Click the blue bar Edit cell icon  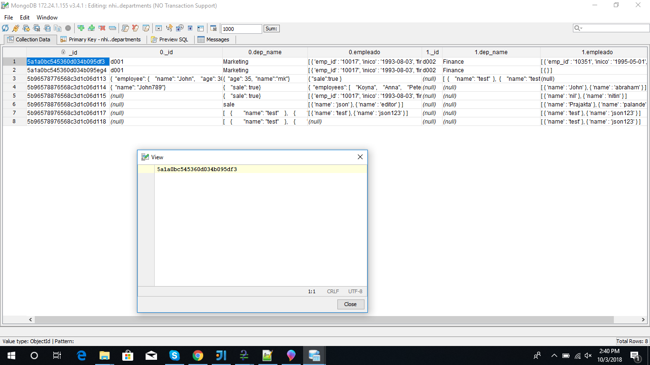[x=112, y=28]
